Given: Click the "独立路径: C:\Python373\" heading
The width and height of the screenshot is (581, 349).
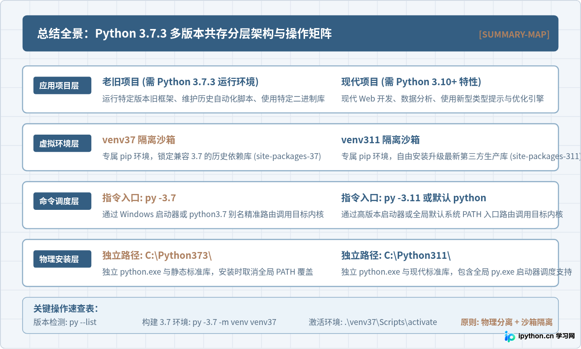Looking at the screenshot, I should pos(157,255).
